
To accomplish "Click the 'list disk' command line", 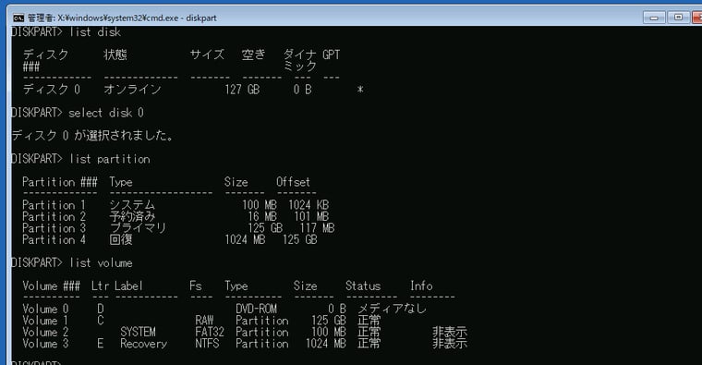I will [x=66, y=32].
